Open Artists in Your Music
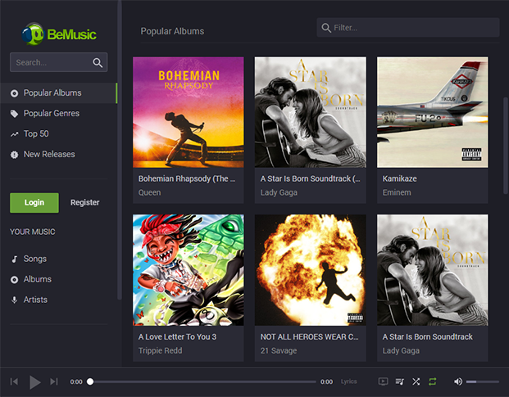The width and height of the screenshot is (509, 397). click(35, 300)
